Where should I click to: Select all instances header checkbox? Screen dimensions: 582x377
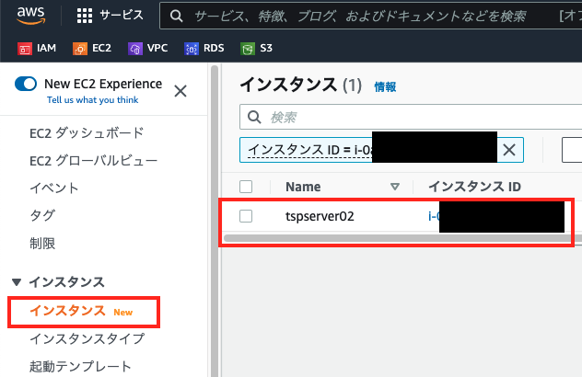tap(246, 187)
